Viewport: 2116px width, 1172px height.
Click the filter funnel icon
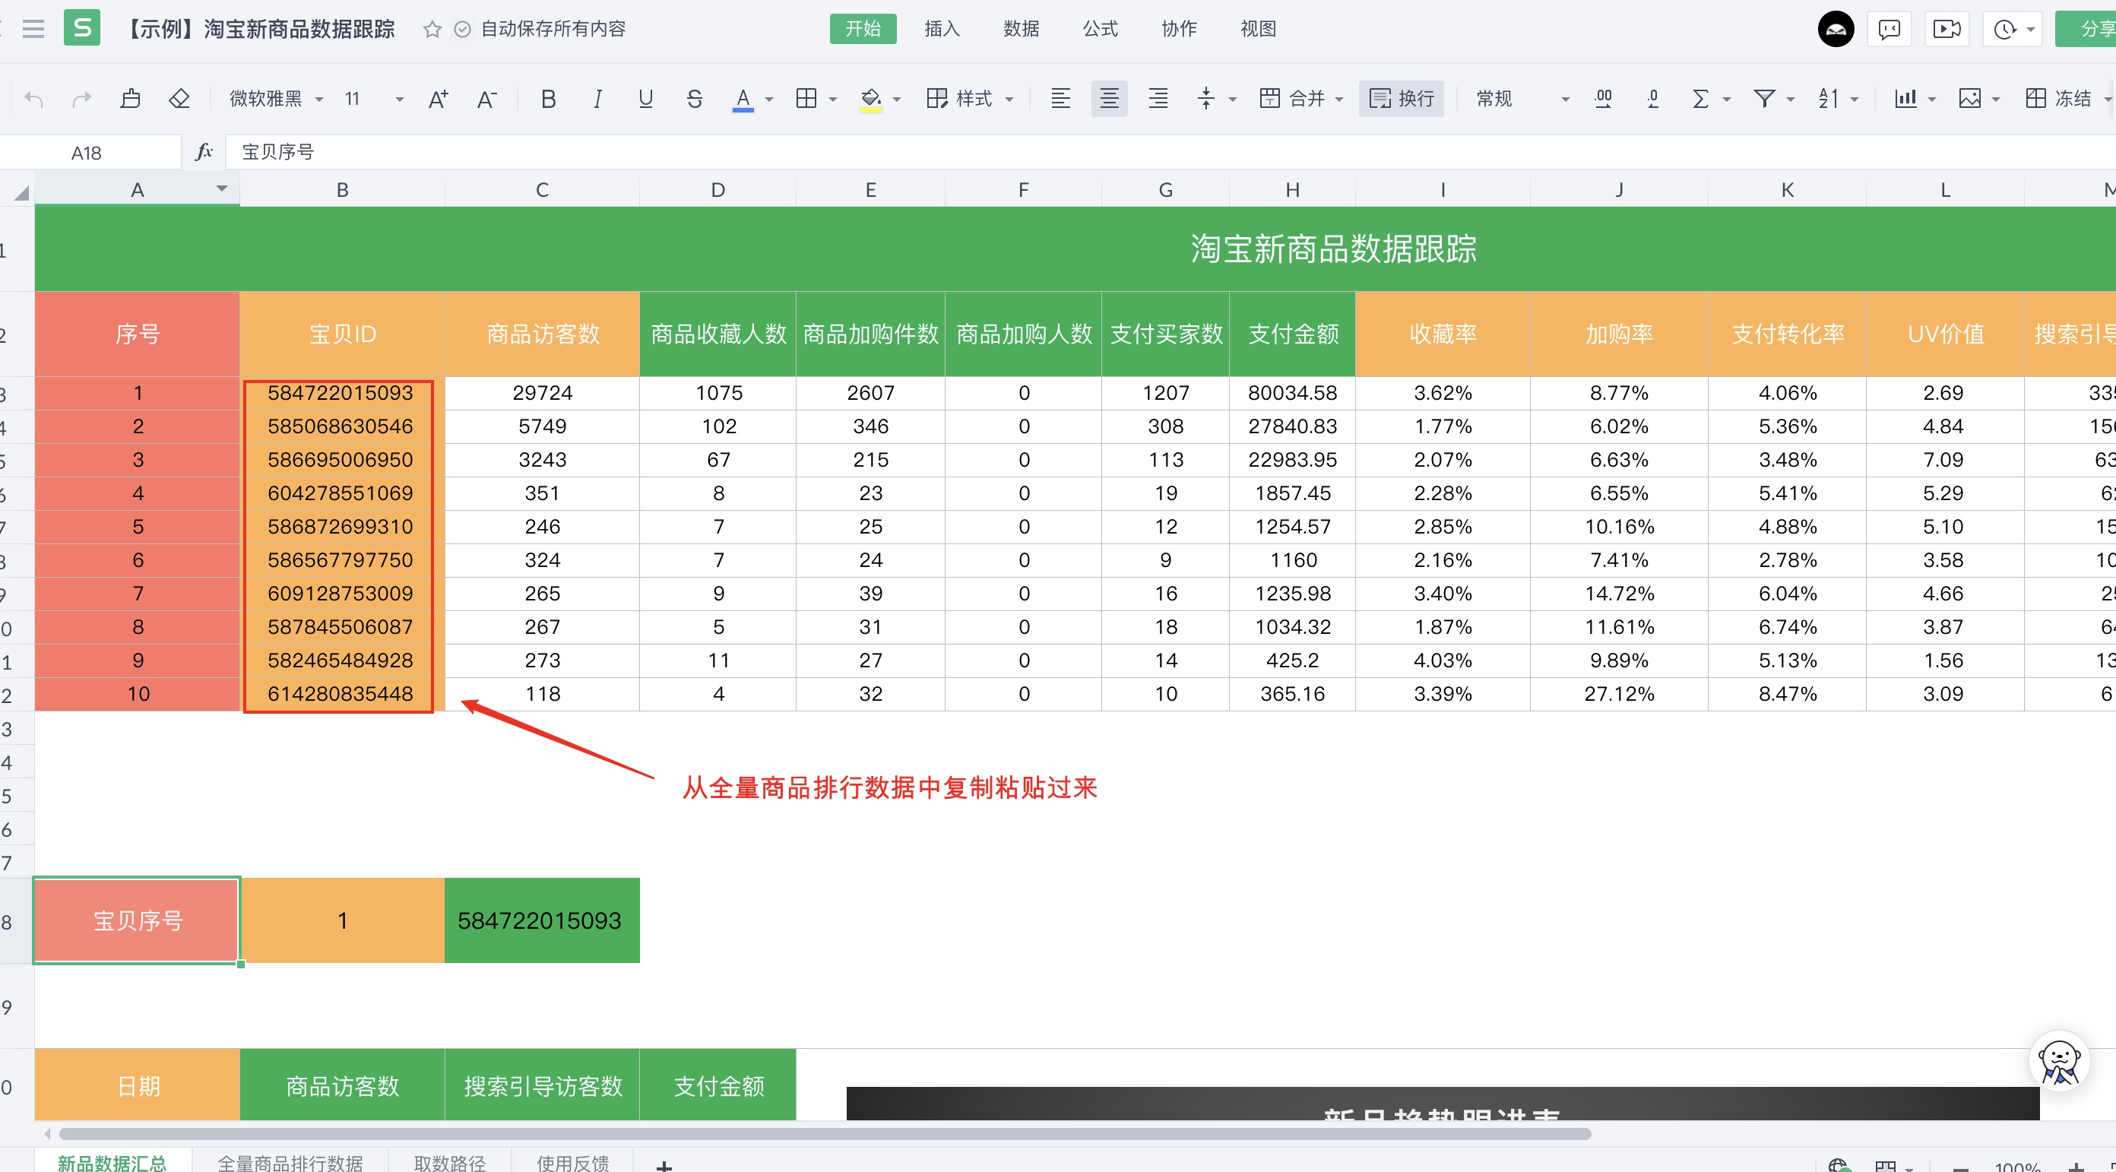click(1764, 100)
